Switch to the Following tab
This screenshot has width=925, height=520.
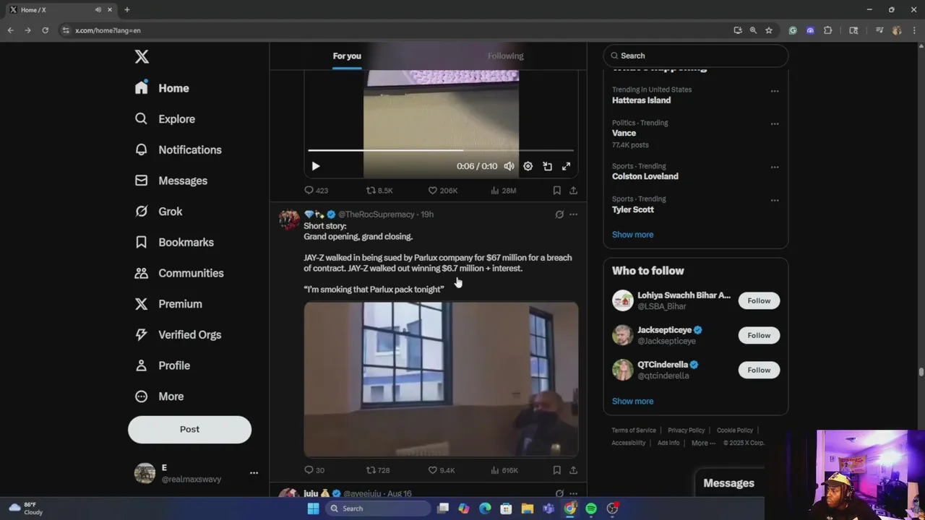[x=505, y=56]
